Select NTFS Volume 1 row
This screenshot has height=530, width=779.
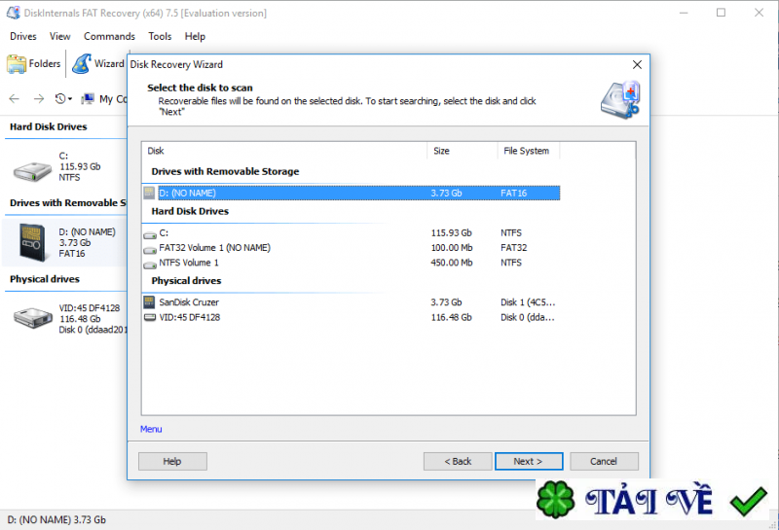pos(352,263)
